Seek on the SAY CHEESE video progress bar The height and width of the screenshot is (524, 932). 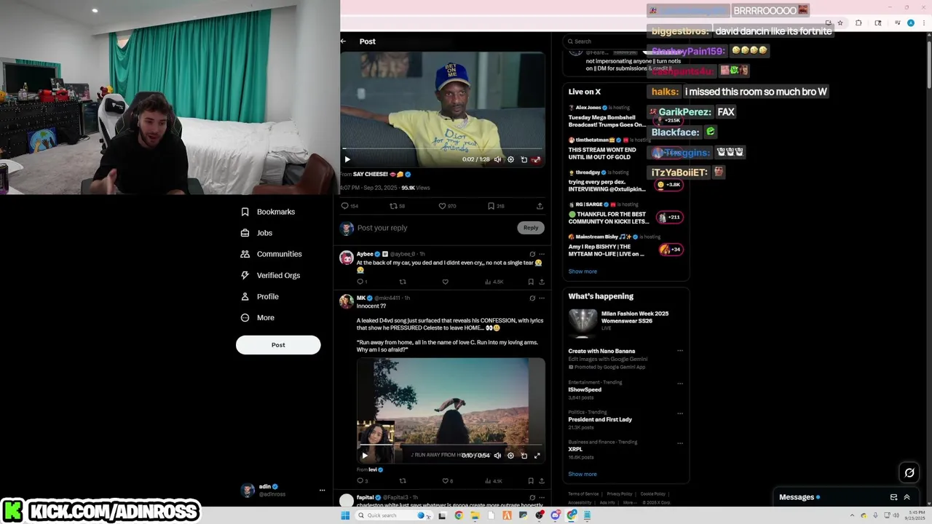[442, 148]
